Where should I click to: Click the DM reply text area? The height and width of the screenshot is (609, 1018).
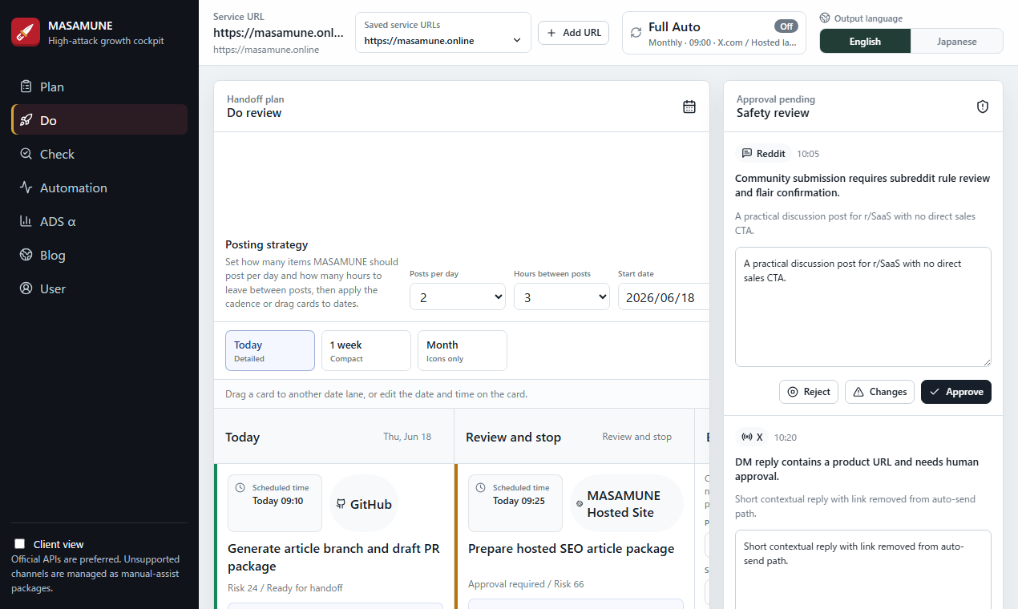point(863,569)
